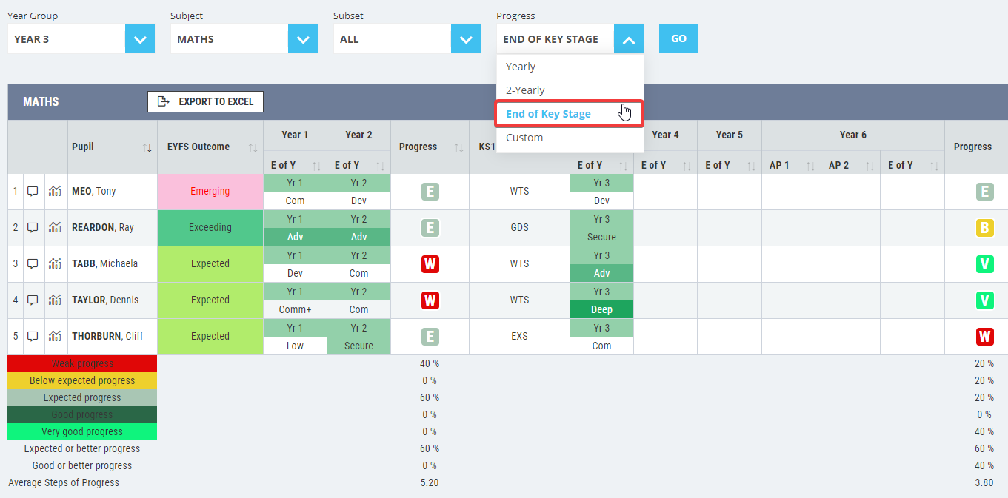
Task: Open comment icon for MEO, Tony
Action: [33, 192]
